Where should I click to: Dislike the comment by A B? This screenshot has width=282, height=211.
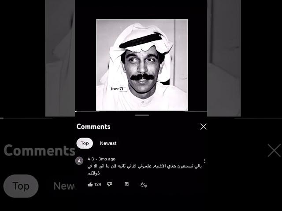(x=109, y=185)
